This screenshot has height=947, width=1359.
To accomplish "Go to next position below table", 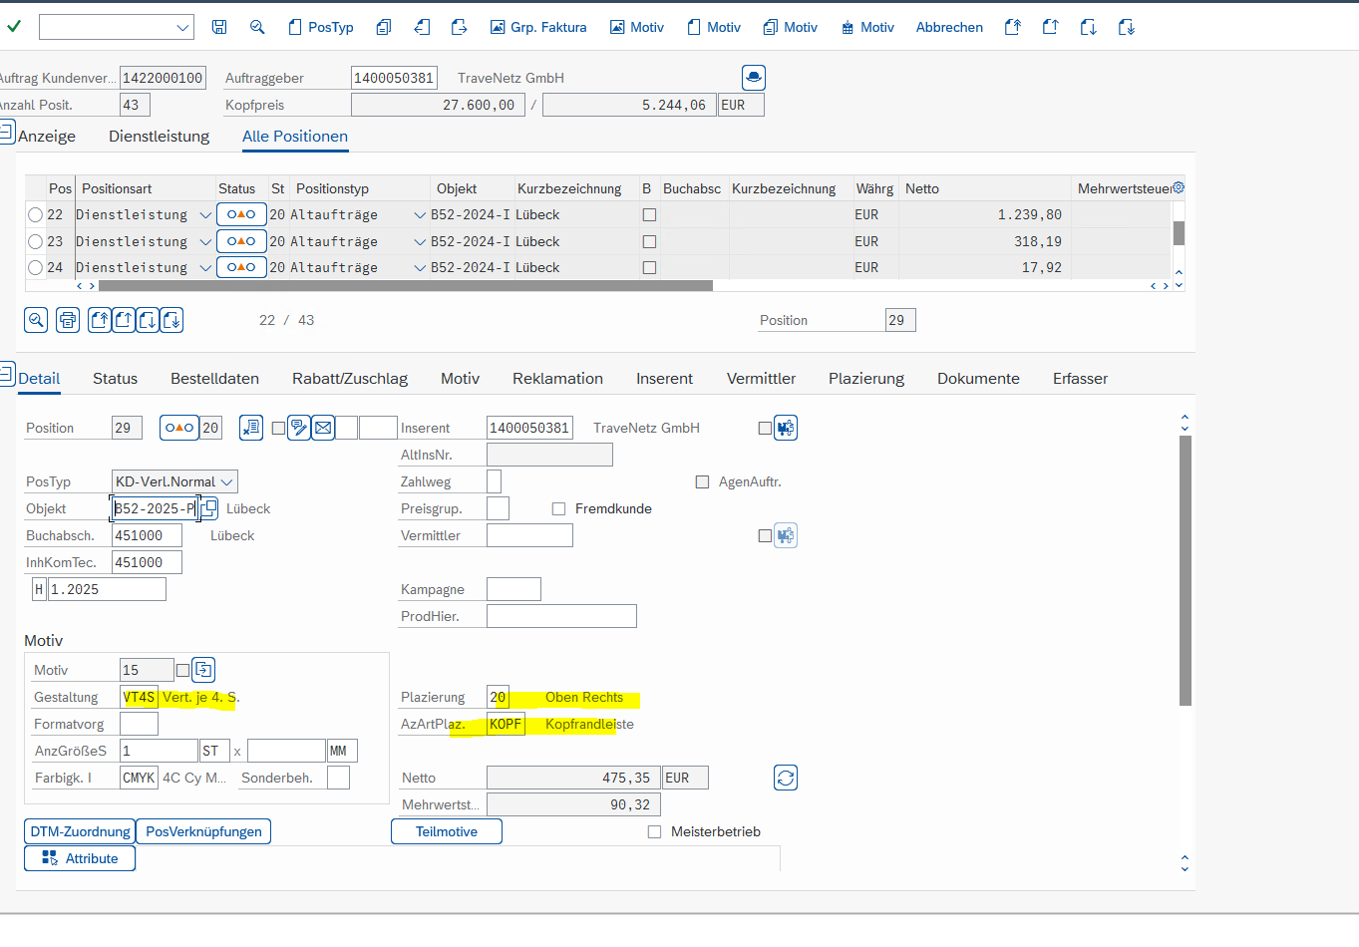I will pos(148,320).
